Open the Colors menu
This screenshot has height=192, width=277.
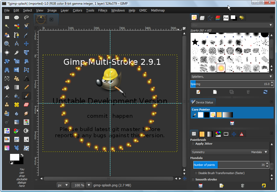[77, 10]
